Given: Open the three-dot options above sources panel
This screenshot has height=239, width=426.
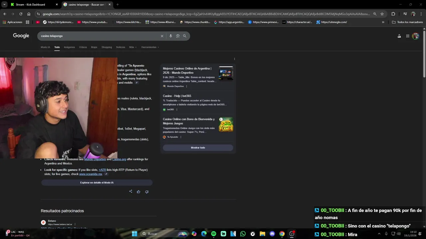Looking at the screenshot, I should point(234,59).
